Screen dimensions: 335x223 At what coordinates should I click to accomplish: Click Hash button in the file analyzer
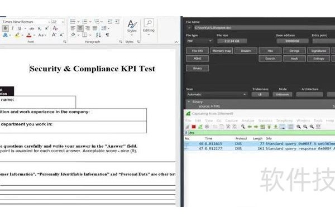[x=294, y=59]
